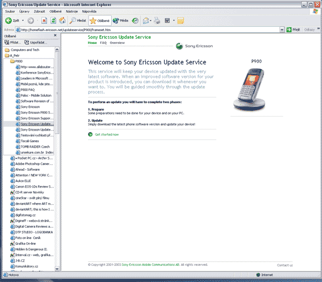Open address bar URL dropdown
The height and width of the screenshot is (282, 322).
(282, 30)
